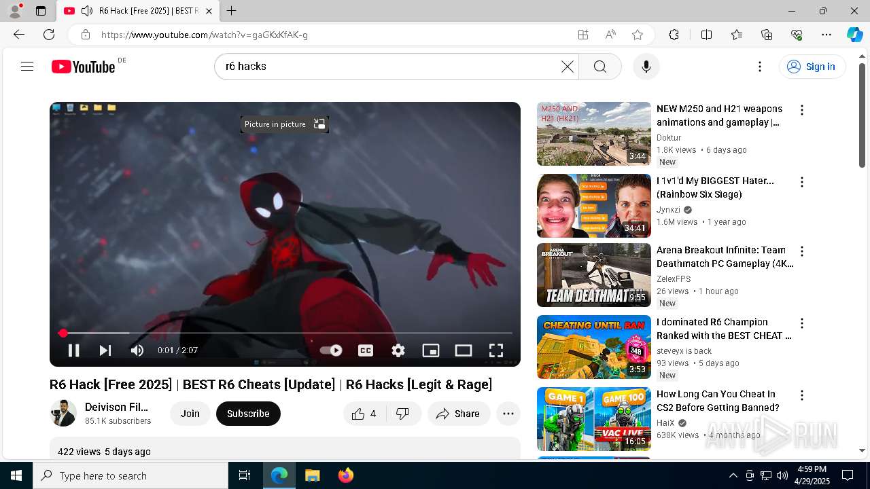Screen dimensions: 870x489
Task: Open browser extensions puzzle icon
Action: point(674,35)
